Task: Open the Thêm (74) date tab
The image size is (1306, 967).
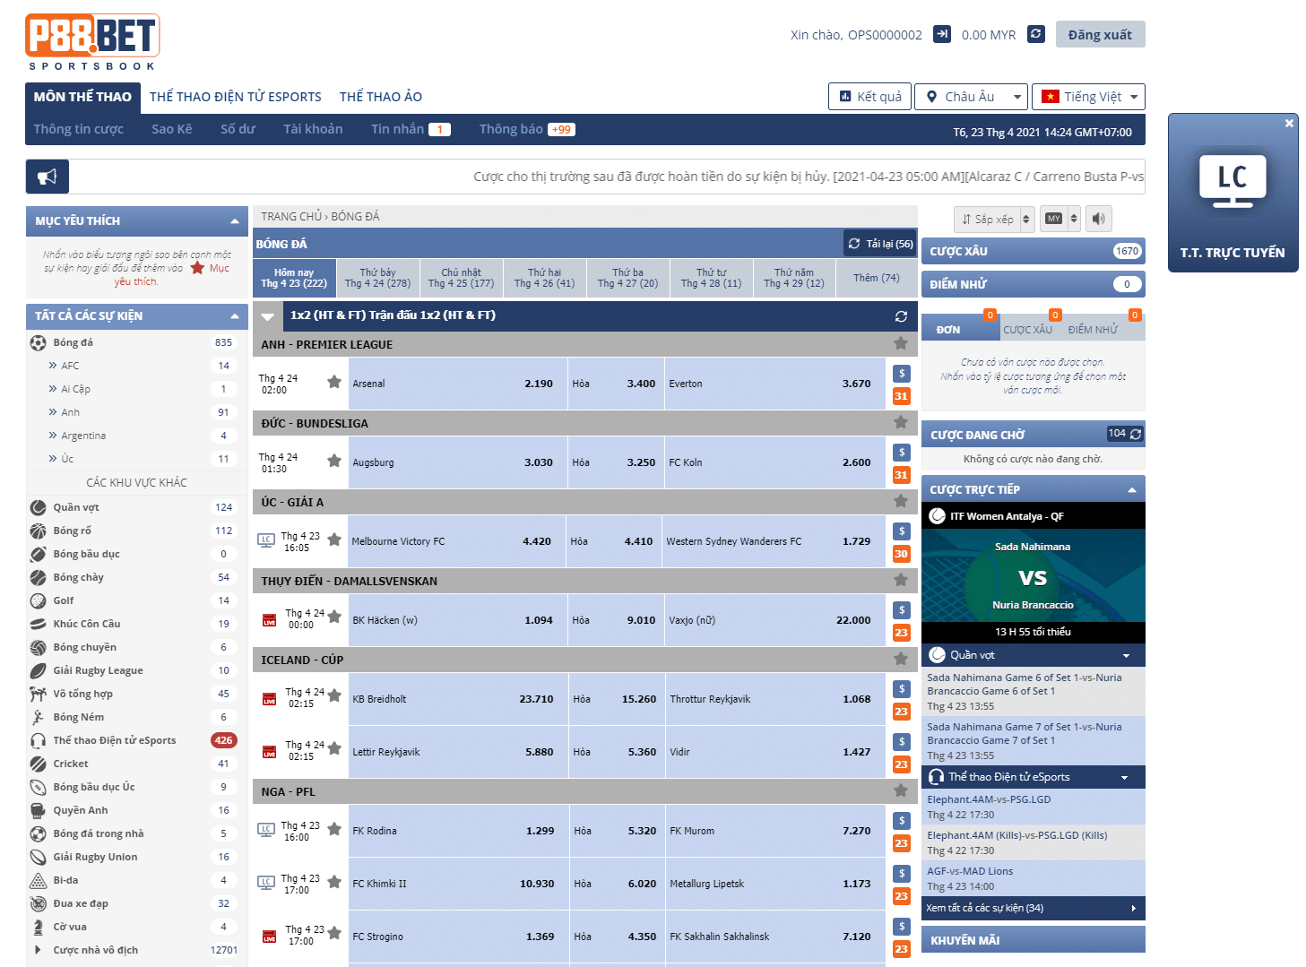Action: (877, 278)
